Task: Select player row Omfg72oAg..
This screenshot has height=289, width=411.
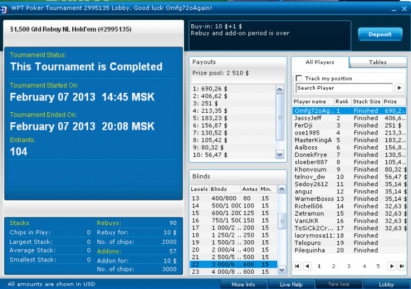Action: tap(349, 110)
